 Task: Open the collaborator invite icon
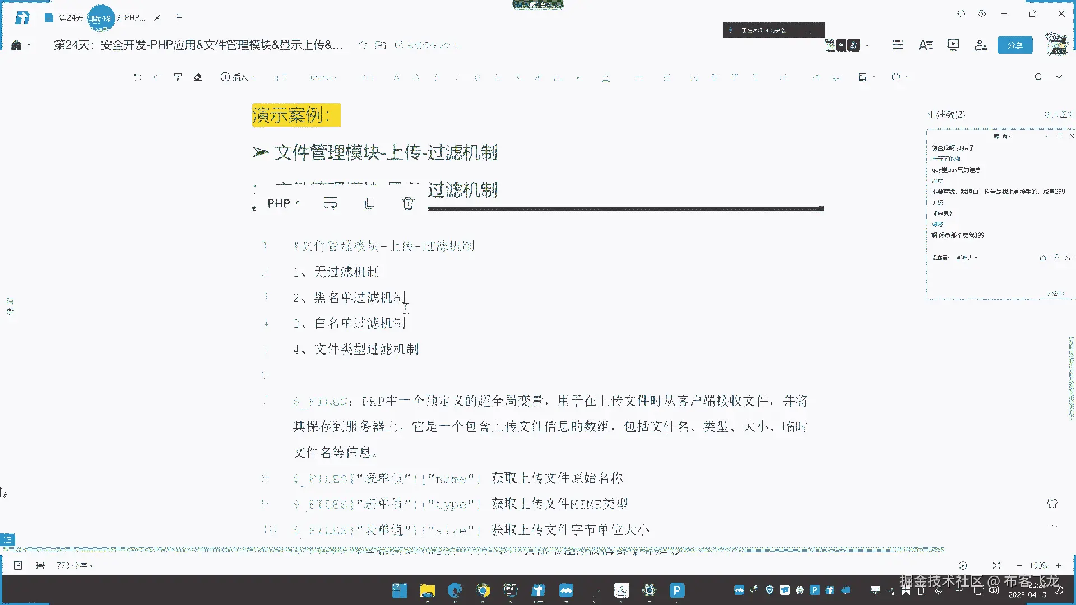980,45
